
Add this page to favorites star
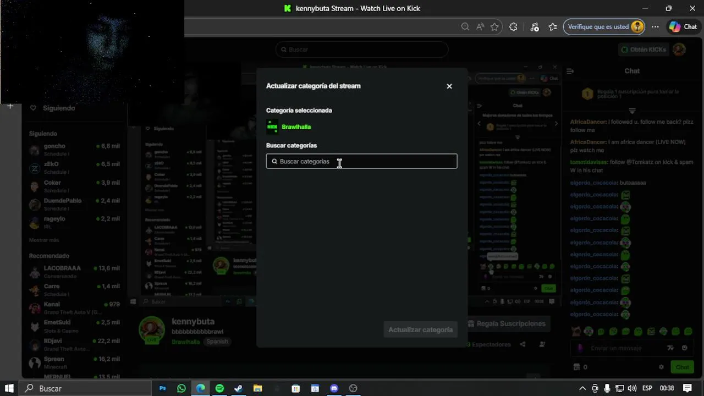[x=494, y=27]
